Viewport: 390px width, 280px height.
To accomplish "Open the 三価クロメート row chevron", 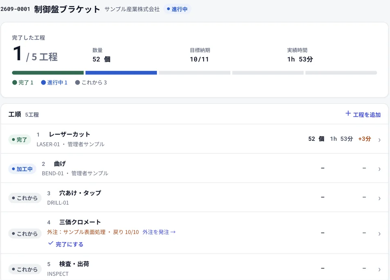I will [379, 234].
